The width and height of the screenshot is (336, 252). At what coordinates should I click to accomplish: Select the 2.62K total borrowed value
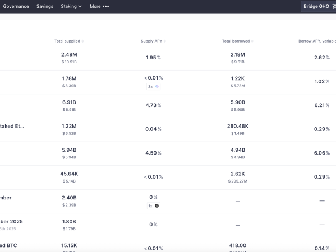point(238,174)
